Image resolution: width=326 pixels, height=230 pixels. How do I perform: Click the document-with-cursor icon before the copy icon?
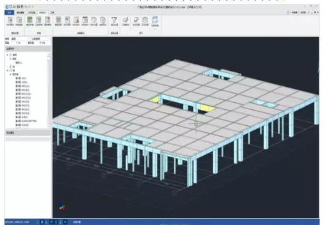click(94, 20)
